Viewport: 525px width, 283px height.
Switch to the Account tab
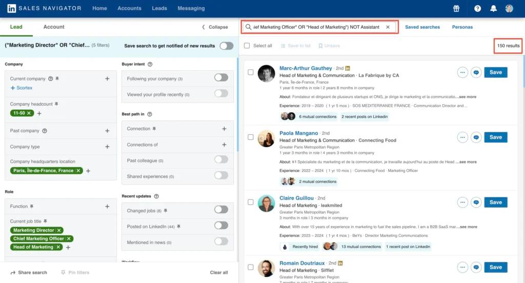tap(54, 27)
